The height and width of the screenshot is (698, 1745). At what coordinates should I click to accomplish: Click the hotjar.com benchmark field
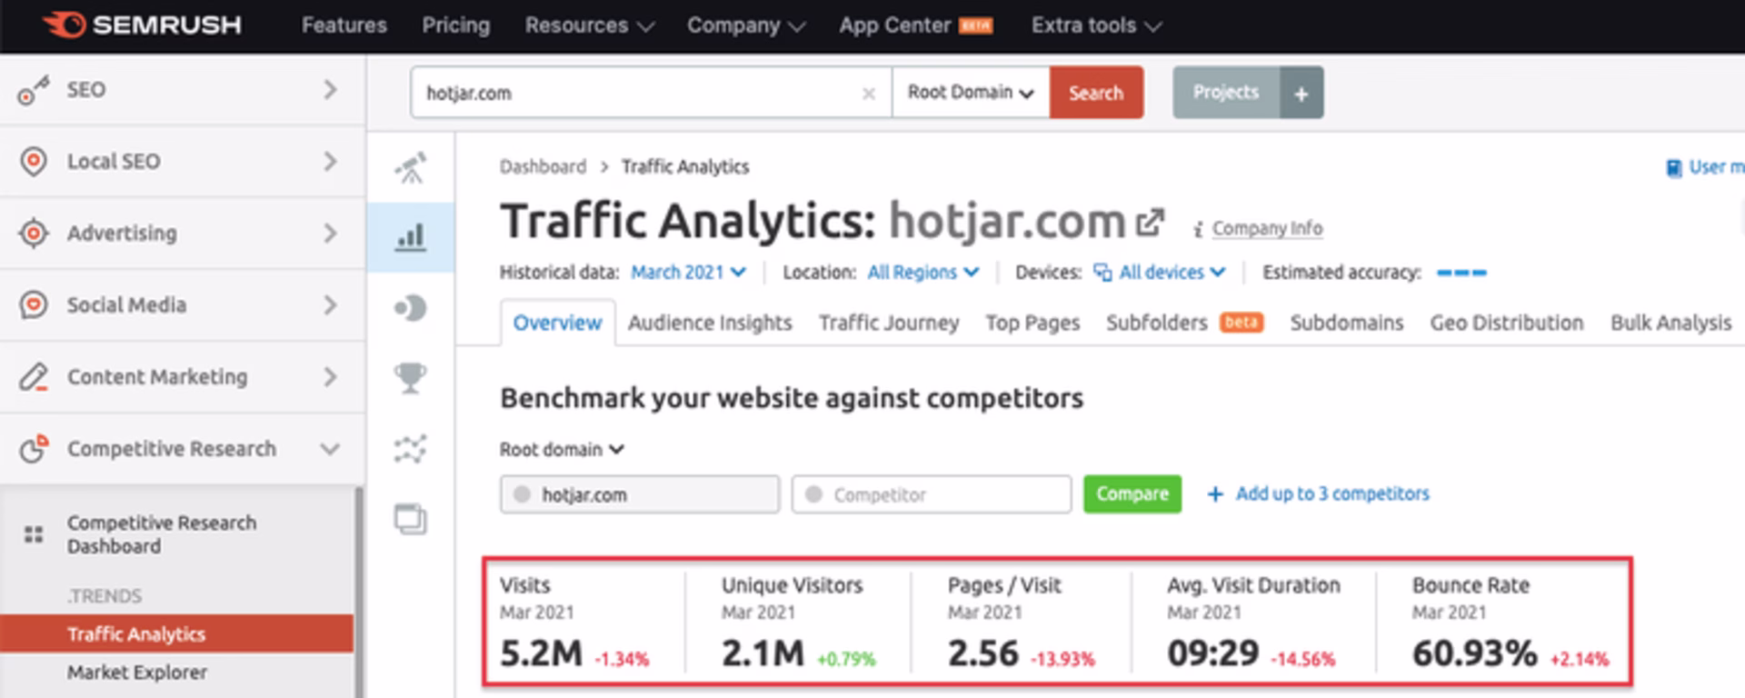click(640, 494)
